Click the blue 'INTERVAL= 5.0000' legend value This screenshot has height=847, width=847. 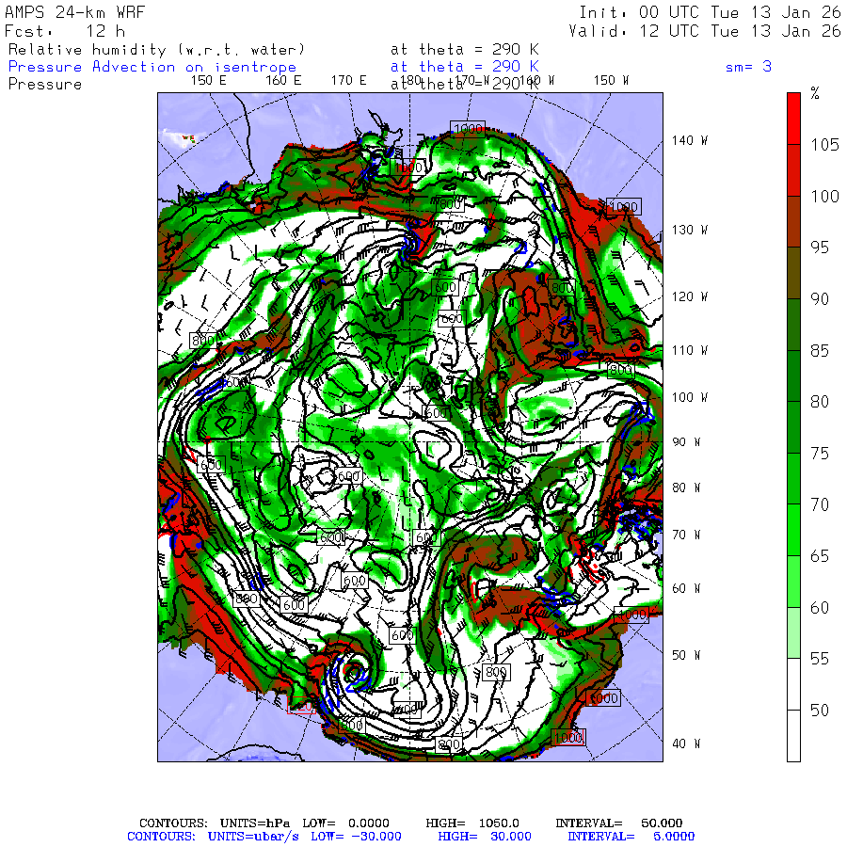631,837
